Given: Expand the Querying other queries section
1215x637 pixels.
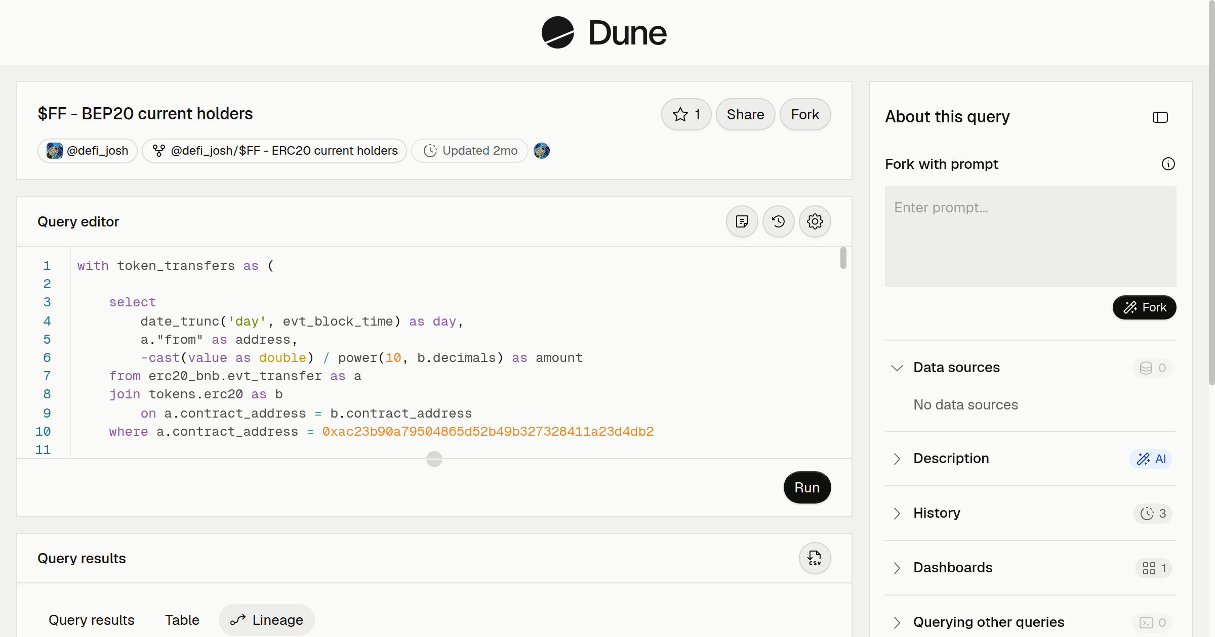Looking at the screenshot, I should (897, 622).
